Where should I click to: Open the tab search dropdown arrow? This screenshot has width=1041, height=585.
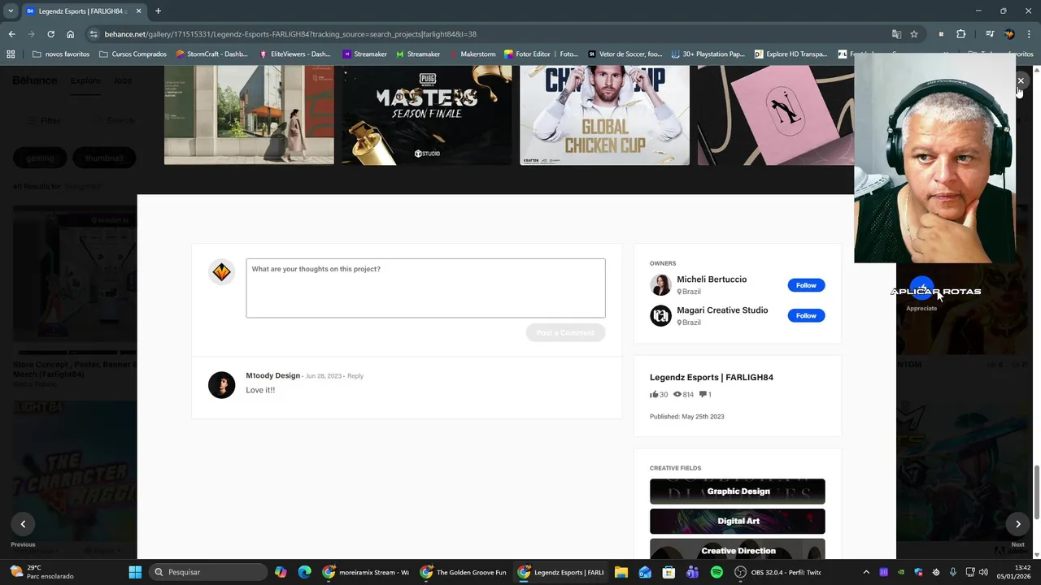11,11
